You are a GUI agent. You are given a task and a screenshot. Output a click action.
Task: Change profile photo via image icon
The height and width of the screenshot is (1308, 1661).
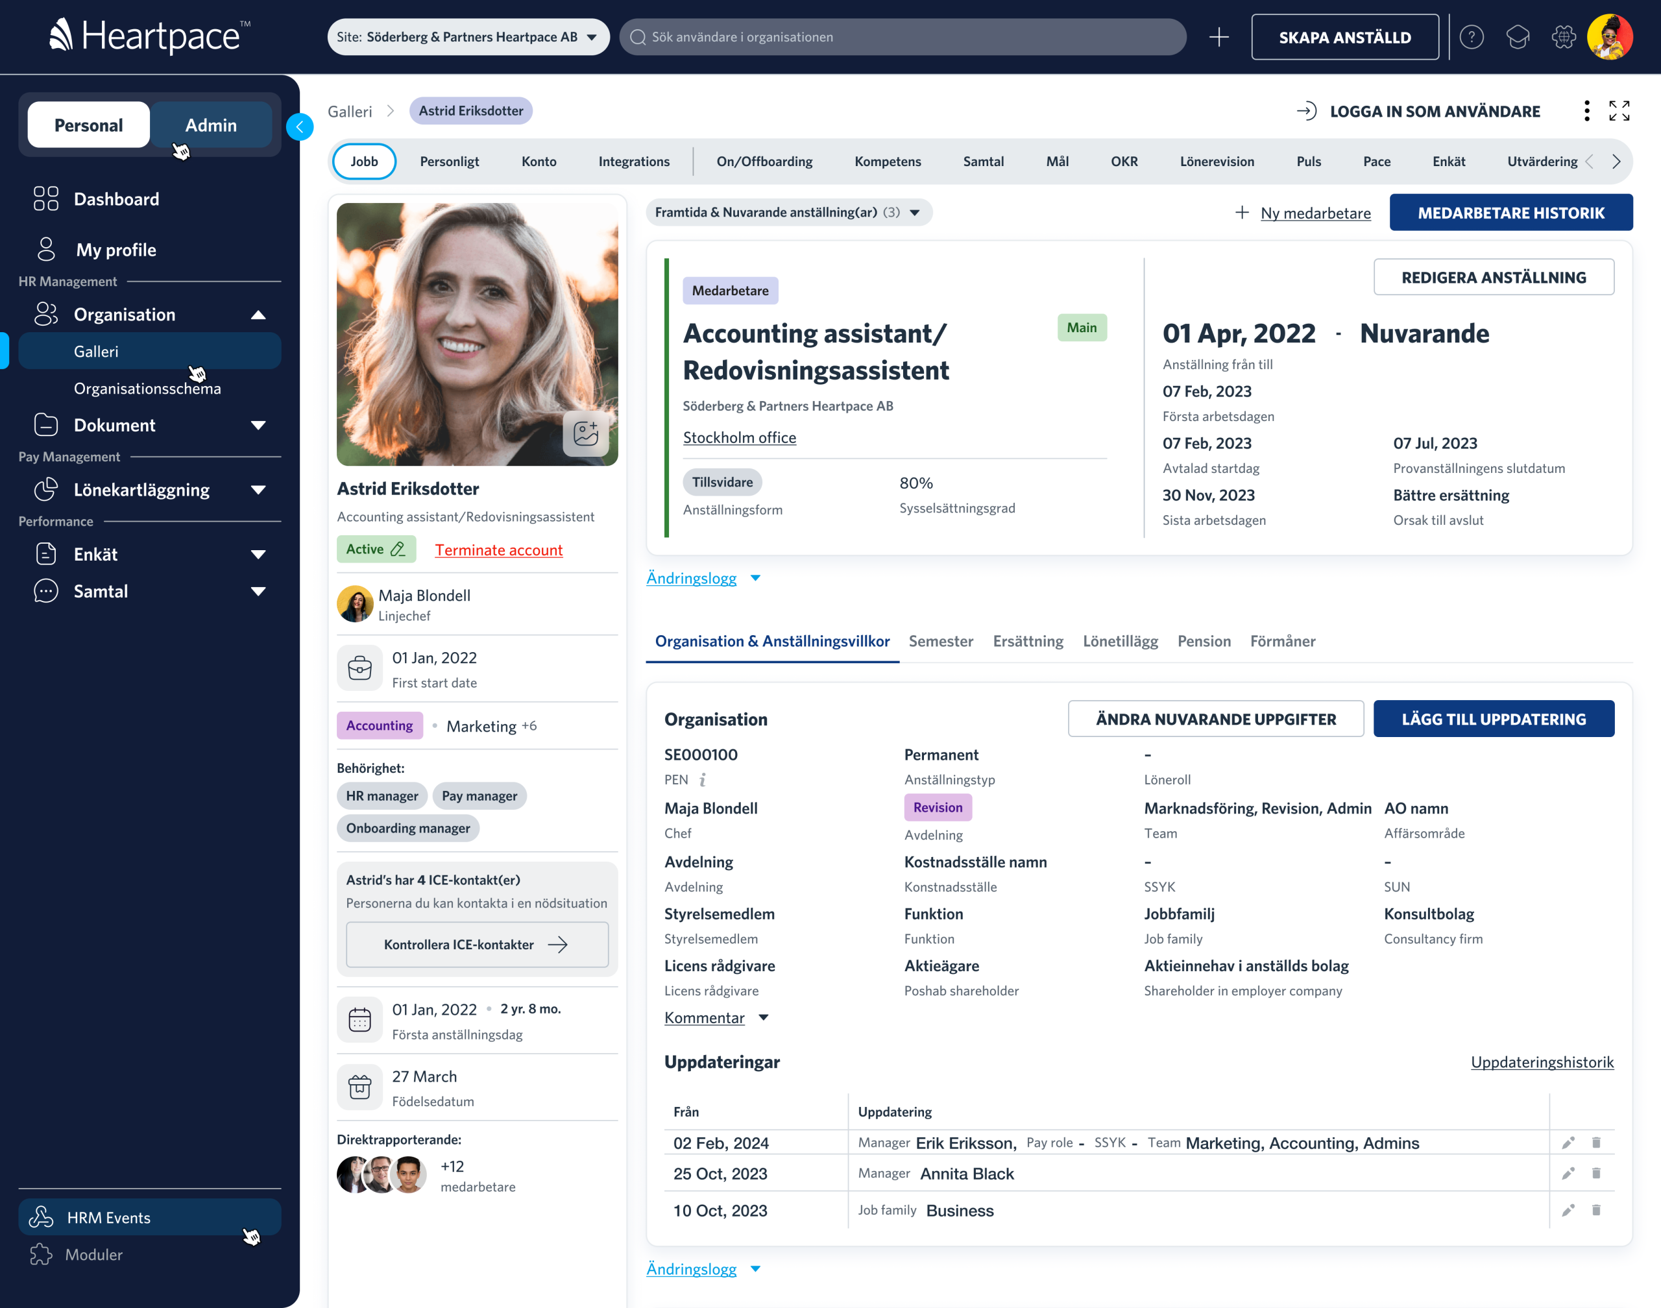click(x=586, y=433)
